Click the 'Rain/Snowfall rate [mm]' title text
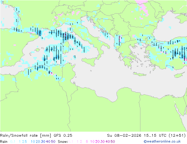Viewport: 187px width, 144px height. (26, 135)
